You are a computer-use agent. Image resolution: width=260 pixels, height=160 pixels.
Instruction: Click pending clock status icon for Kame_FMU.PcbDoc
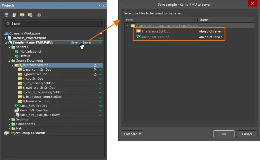100,106
